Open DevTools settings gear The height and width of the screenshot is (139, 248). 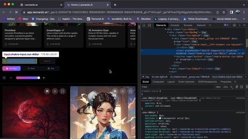click(x=234, y=25)
